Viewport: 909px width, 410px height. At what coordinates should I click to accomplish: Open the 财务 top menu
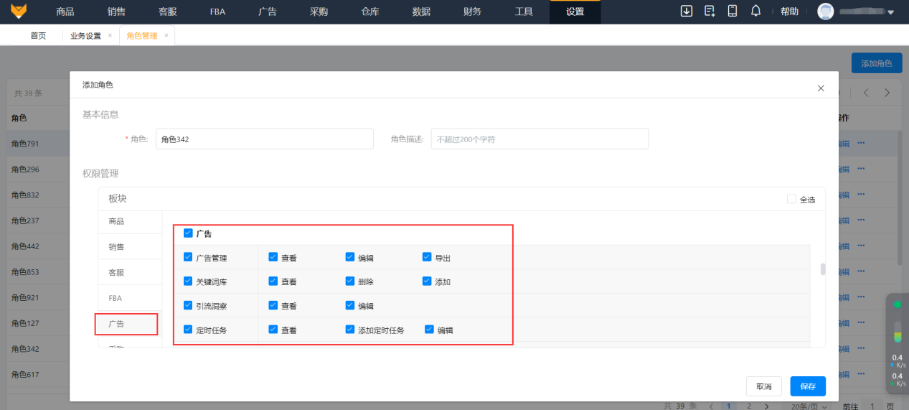[473, 11]
